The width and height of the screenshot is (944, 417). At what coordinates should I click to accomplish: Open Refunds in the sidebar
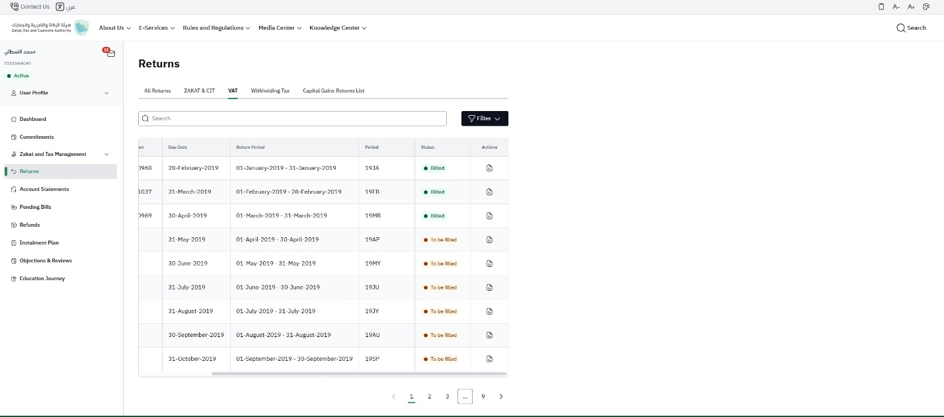(x=29, y=225)
